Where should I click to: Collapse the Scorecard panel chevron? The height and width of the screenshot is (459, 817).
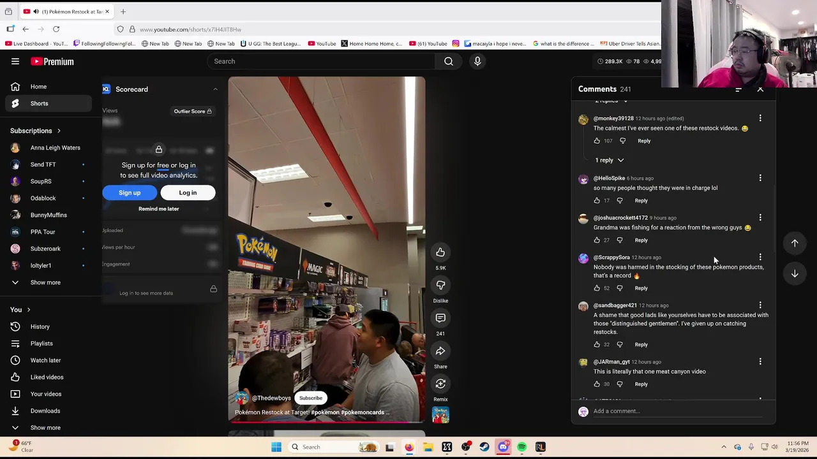click(x=215, y=89)
